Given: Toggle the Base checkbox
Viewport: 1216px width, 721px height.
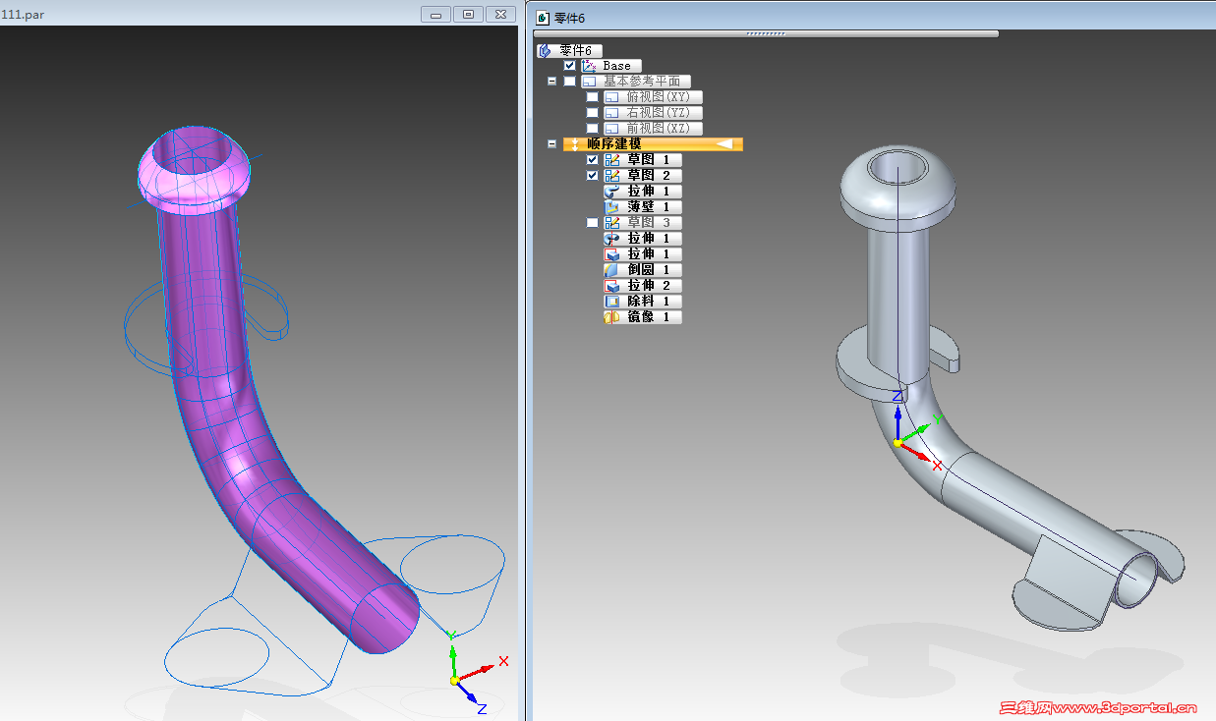Looking at the screenshot, I should click(x=570, y=66).
